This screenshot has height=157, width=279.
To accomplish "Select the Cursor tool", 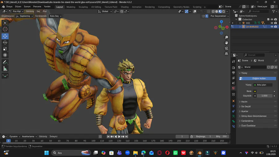I will click(5, 29).
